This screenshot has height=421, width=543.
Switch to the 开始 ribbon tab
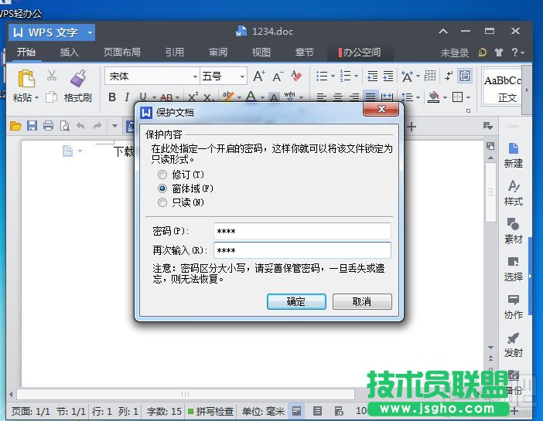(x=26, y=53)
